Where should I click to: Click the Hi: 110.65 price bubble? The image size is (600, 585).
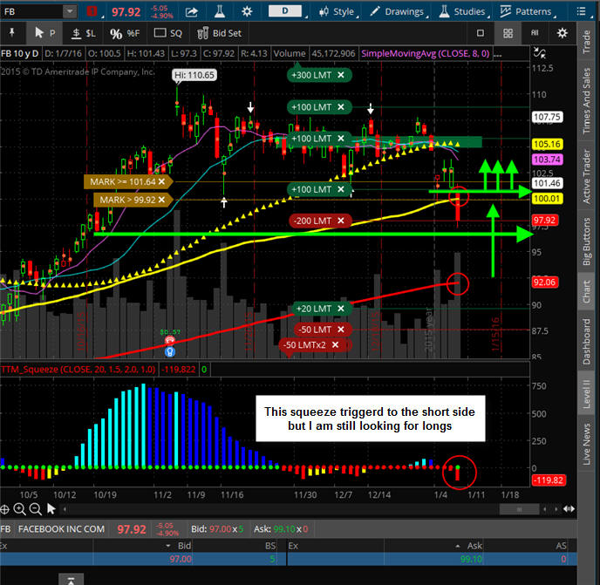pos(194,75)
